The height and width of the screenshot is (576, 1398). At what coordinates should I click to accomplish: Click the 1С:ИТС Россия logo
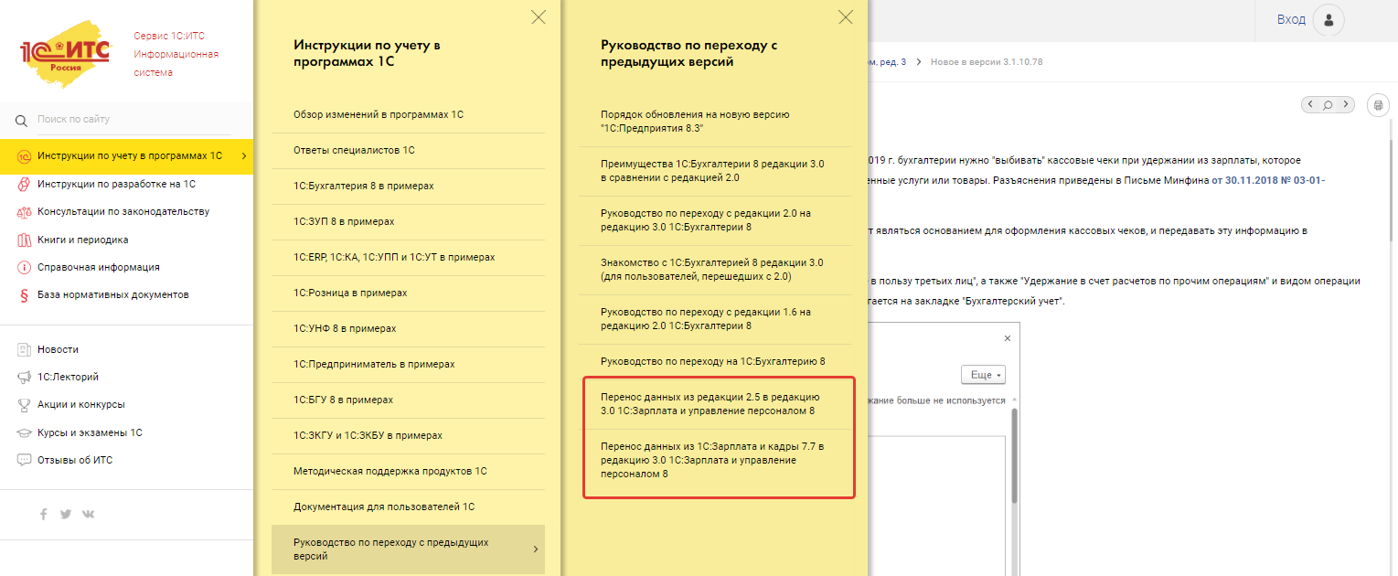(x=65, y=55)
